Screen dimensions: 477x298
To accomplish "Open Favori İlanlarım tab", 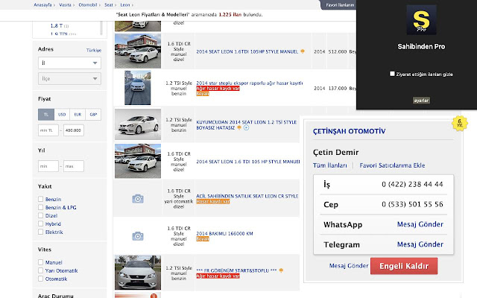I will click(340, 5).
